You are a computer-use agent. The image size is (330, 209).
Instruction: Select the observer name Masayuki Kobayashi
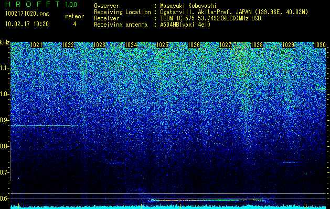click(x=188, y=6)
